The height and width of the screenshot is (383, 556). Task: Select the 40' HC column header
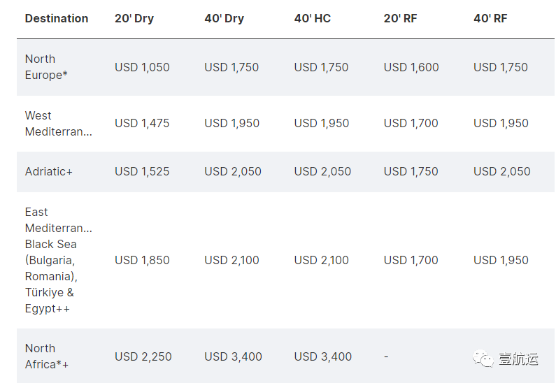(313, 18)
